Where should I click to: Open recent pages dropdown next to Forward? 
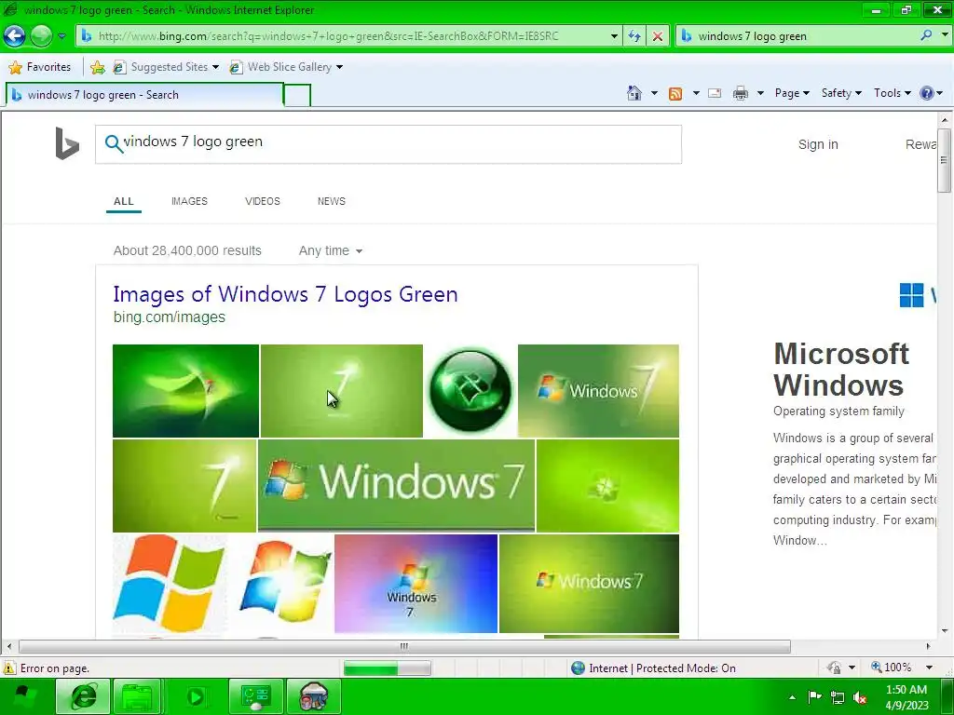tap(61, 36)
